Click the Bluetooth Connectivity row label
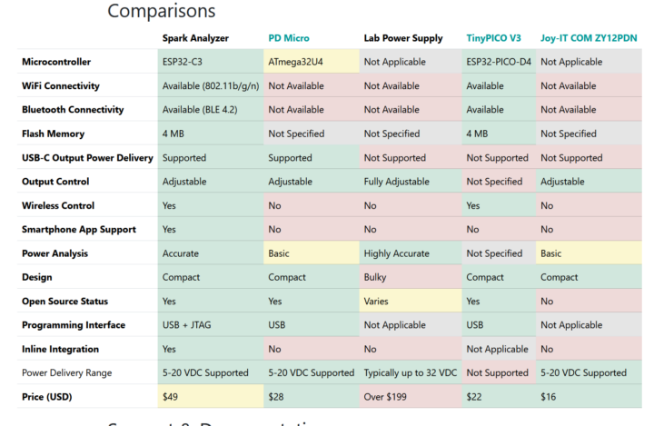Image resolution: width=654 pixels, height=426 pixels. [x=73, y=110]
